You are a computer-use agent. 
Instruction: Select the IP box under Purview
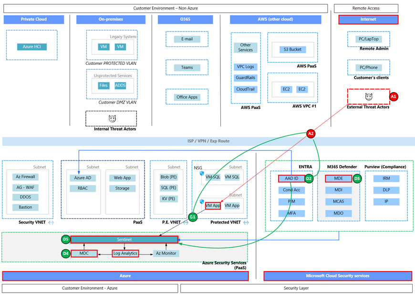pos(386,202)
